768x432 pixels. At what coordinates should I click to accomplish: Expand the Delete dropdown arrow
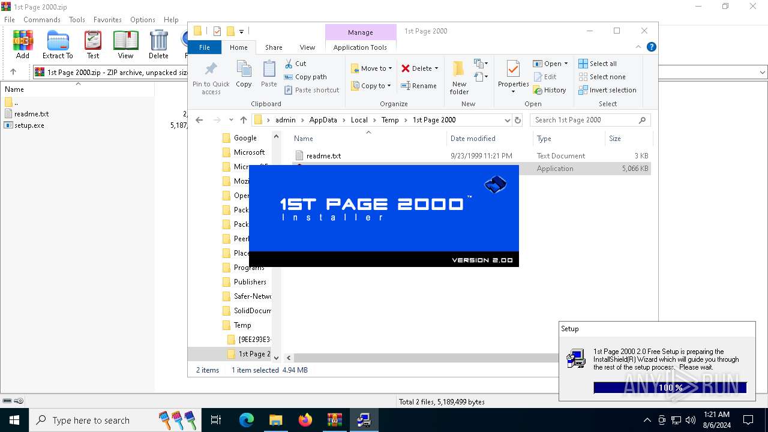click(436, 68)
